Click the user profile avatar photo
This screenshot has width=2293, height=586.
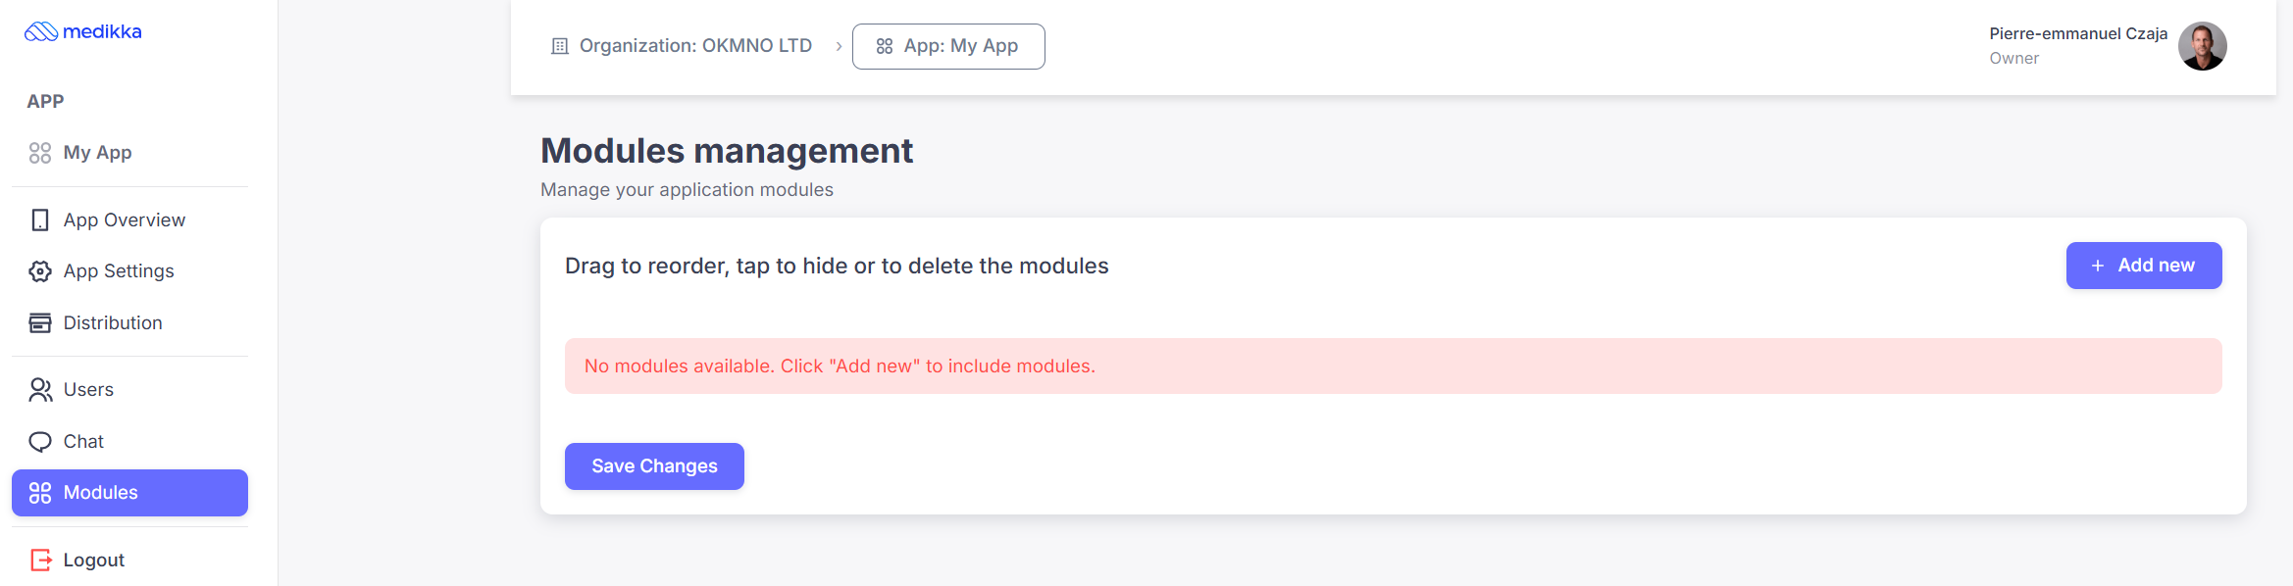(x=2202, y=46)
